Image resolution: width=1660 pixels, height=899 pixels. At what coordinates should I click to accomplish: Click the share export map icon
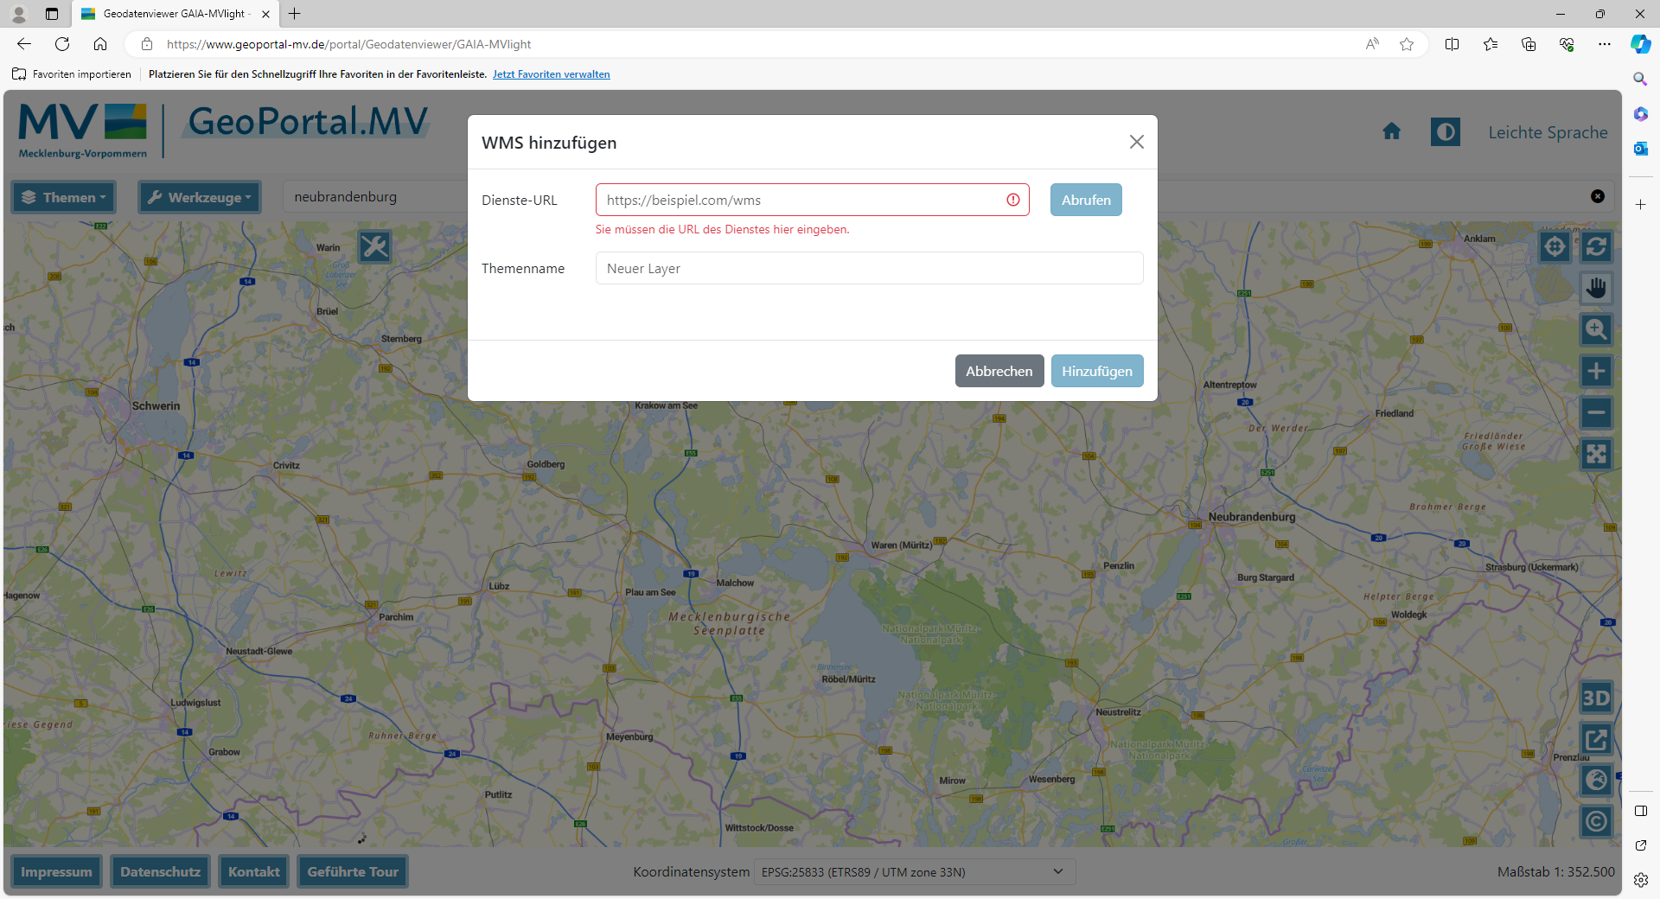click(1596, 739)
